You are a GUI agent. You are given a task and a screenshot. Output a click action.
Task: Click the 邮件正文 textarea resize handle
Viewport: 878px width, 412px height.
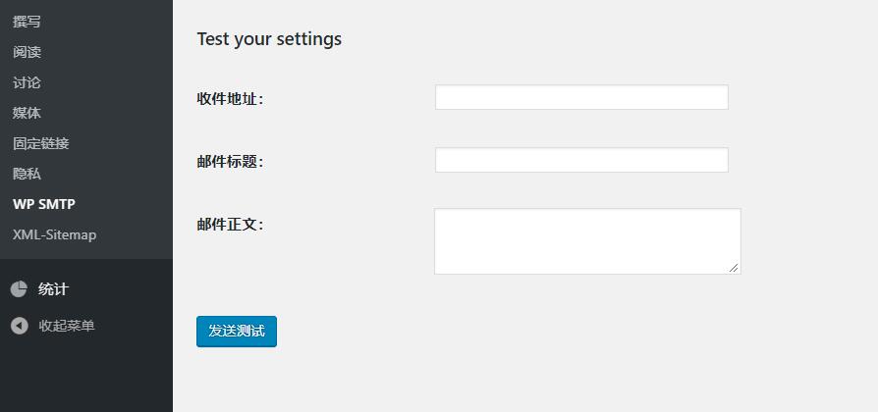coord(734,268)
